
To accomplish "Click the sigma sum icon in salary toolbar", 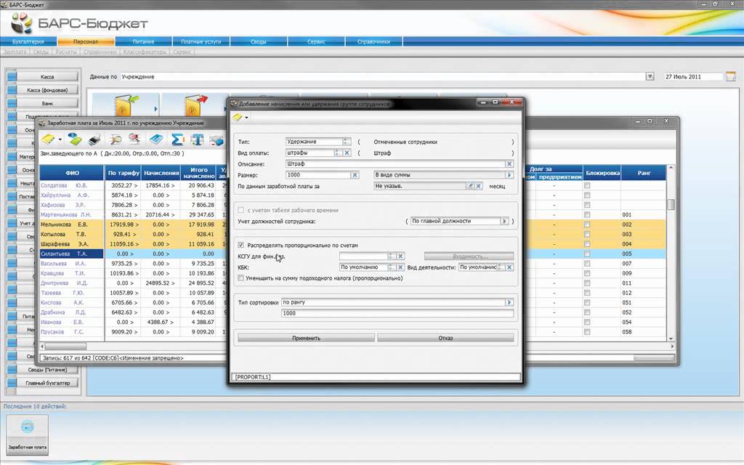I will [x=177, y=139].
